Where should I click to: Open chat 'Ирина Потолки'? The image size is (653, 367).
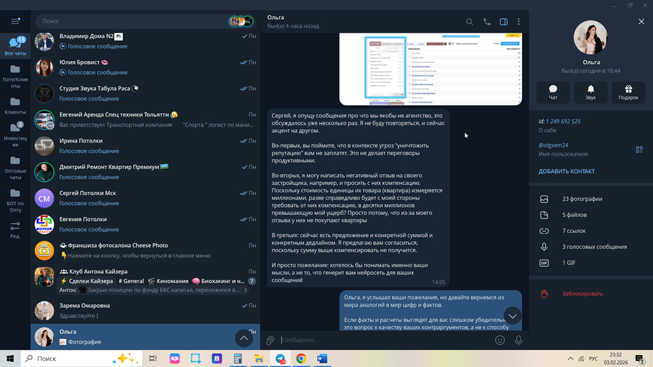click(145, 145)
